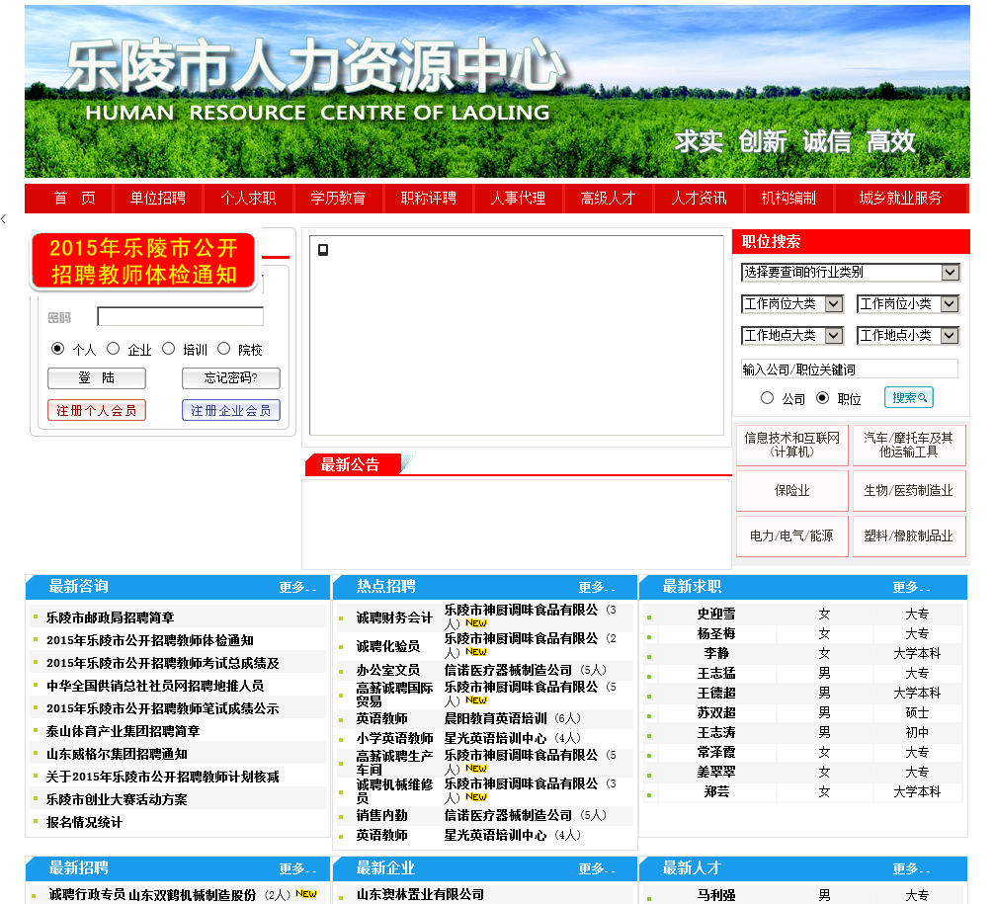
Task: Open the 汽车/摩托车及其他运输工具 industry tile
Action: point(909,445)
